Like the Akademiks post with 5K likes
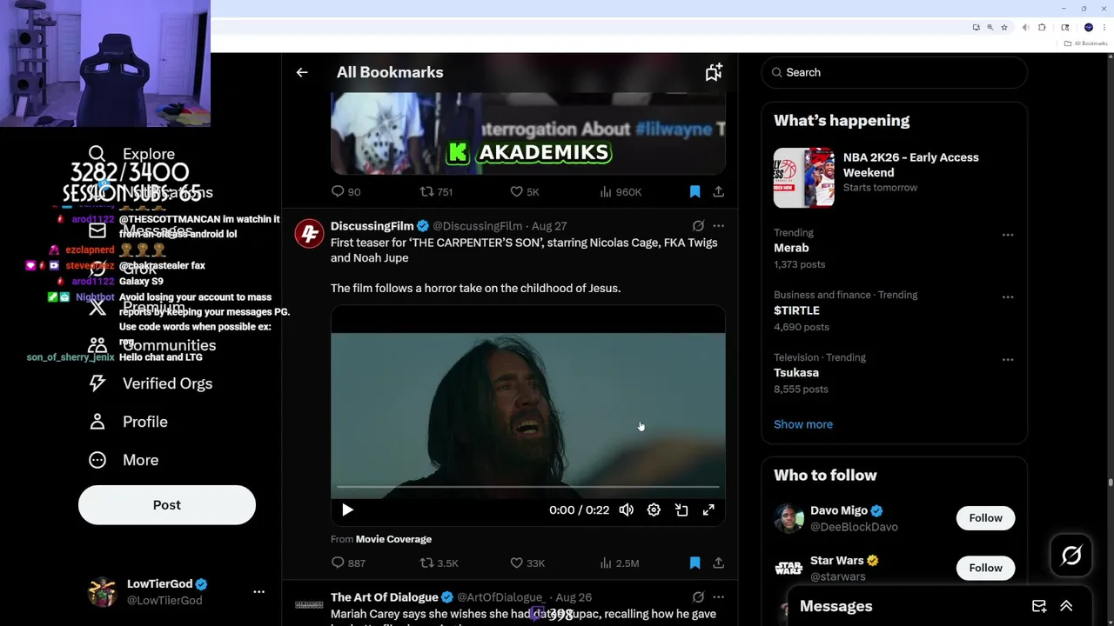The width and height of the screenshot is (1114, 626). pyautogui.click(x=525, y=191)
